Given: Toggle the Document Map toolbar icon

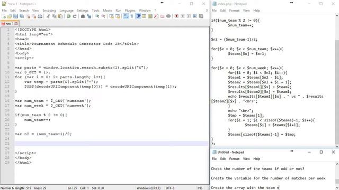Looking at the screenshot, I should click(x=150, y=16).
